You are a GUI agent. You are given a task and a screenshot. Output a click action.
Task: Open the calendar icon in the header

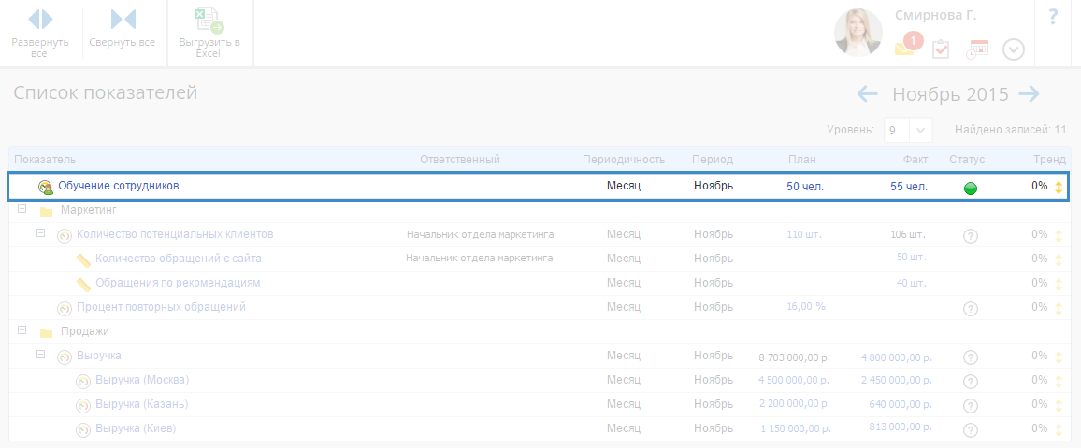click(x=977, y=49)
